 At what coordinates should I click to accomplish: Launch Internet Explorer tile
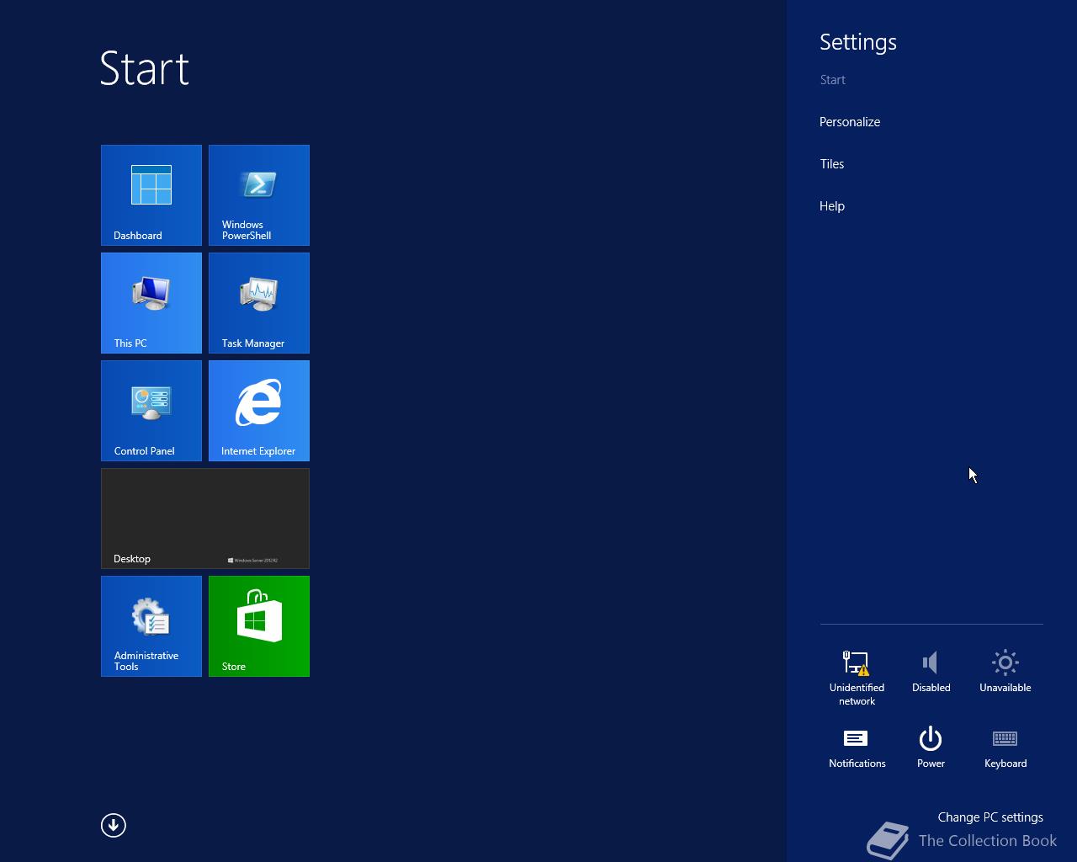pos(259,411)
